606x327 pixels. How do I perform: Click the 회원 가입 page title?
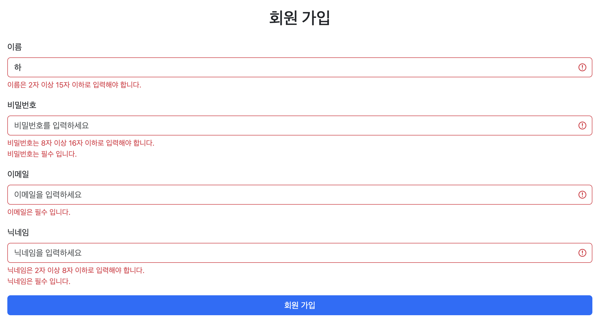click(300, 17)
